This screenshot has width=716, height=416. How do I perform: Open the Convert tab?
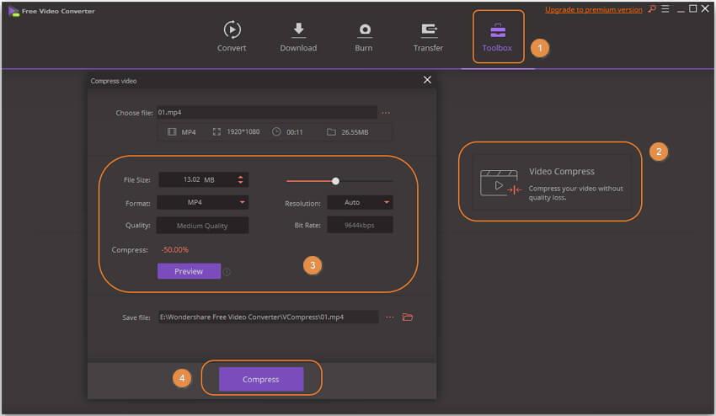(232, 37)
